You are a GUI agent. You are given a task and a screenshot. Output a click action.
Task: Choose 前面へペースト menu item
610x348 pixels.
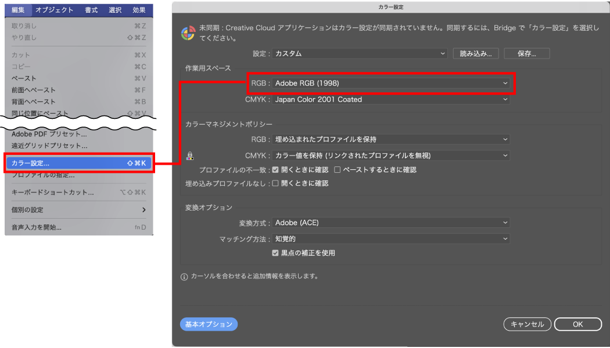coord(79,90)
